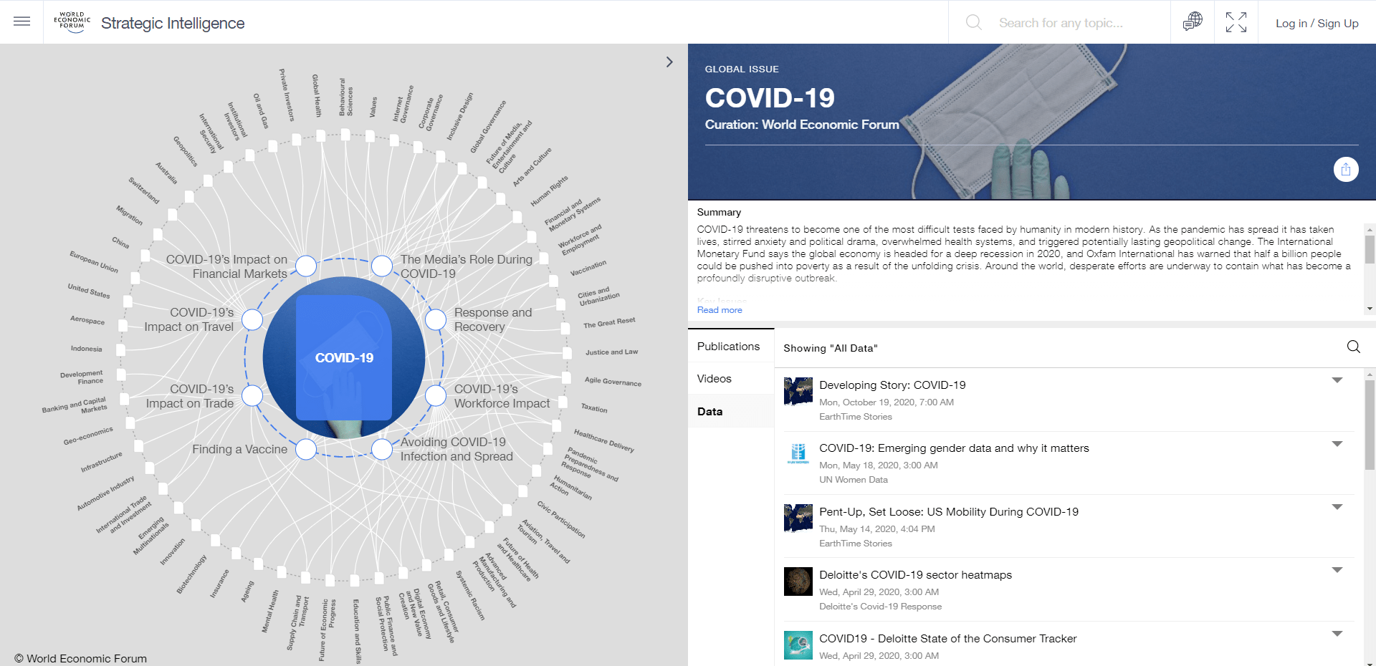The width and height of the screenshot is (1376, 666).
Task: Expand the Developing Story: COVID-19 entry
Action: point(1337,380)
